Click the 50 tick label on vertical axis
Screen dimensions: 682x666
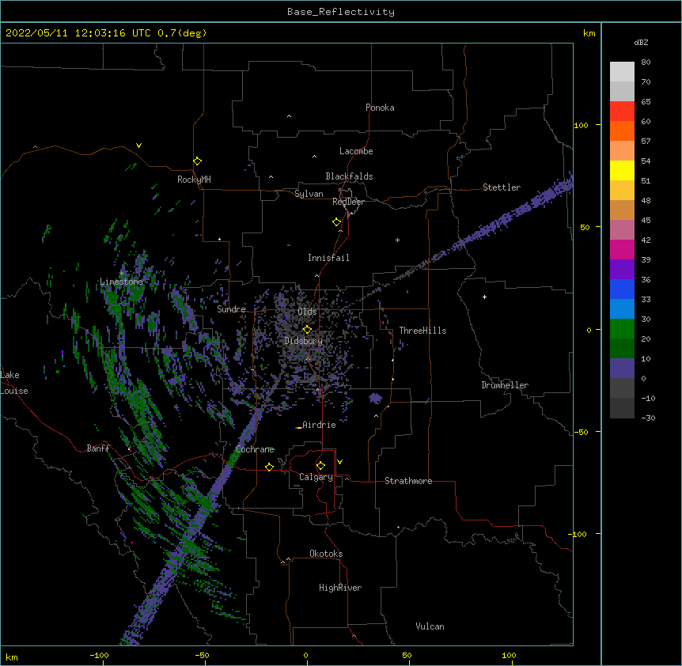click(x=585, y=227)
